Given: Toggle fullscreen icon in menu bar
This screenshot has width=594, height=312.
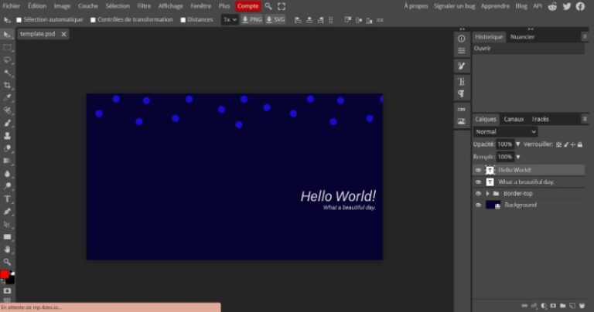Looking at the screenshot, I should click(282, 6).
